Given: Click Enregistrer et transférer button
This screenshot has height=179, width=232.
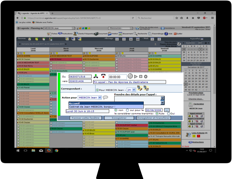Looking at the screenshot, I should 154,118.
